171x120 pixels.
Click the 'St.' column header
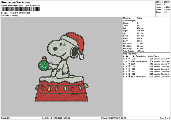(x=134, y=56)
